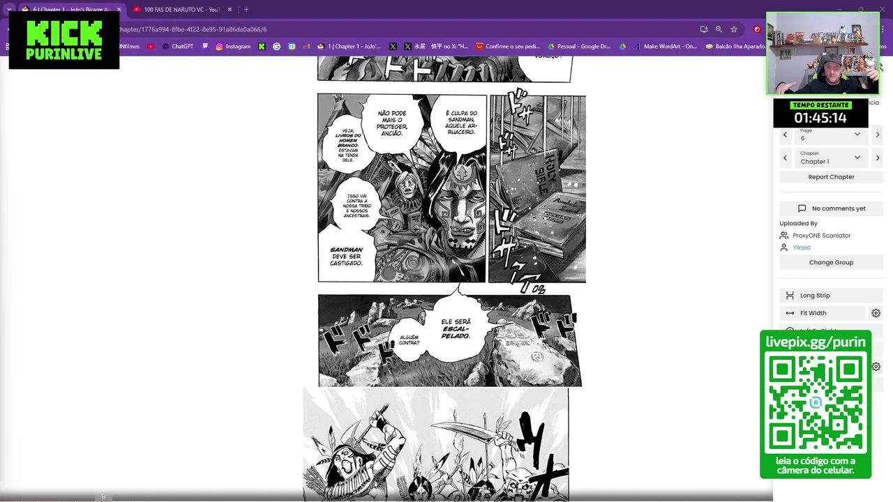Open the '1 | Chapter 1 - JoJo' bookmark

350,47
